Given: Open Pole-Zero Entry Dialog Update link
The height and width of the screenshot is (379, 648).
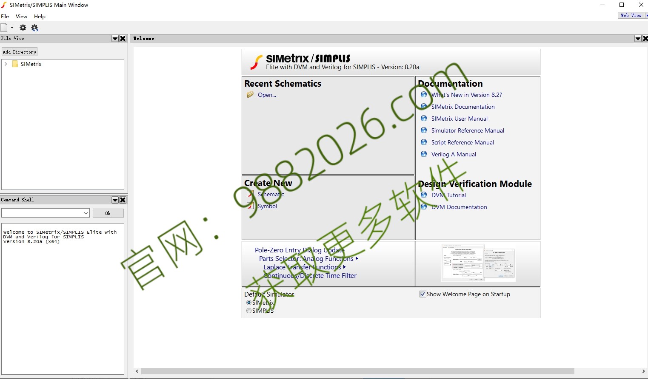Looking at the screenshot, I should [300, 250].
